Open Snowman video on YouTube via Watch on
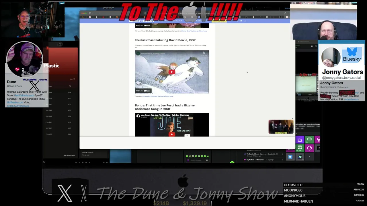 pyautogui.click(x=143, y=91)
